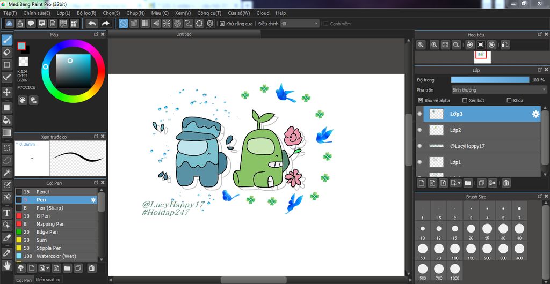The image size is (550, 284).
Task: Toggle Khử răng cưa checkbox
Action: pyautogui.click(x=222, y=24)
